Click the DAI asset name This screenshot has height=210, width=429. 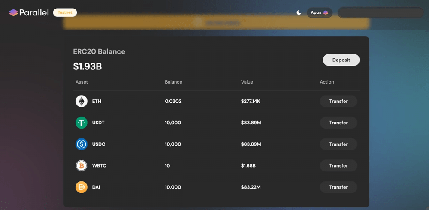coord(96,187)
